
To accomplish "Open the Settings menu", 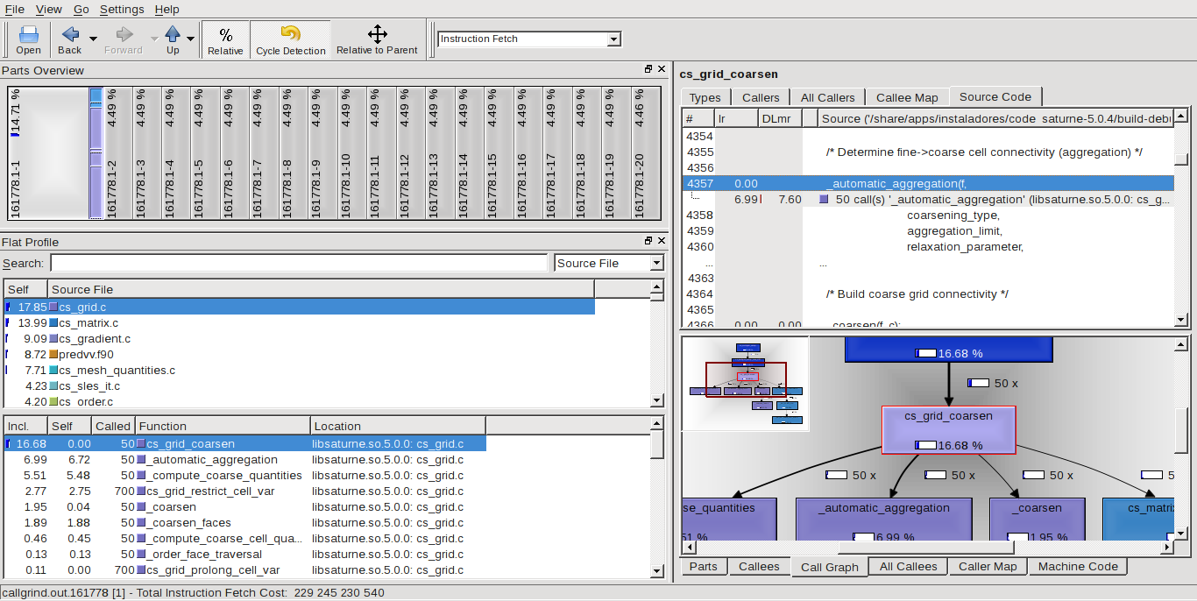I will (x=121, y=9).
